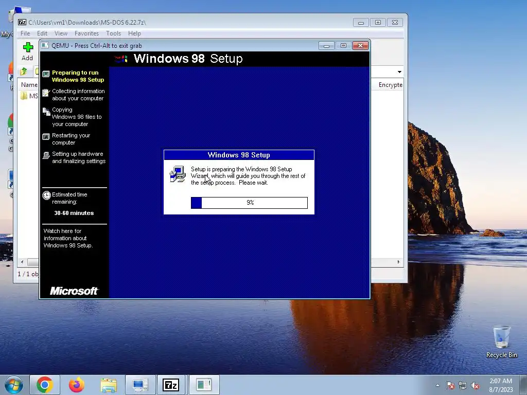Open the Tools menu in 7-Zip
The image size is (527, 395).
tap(113, 33)
